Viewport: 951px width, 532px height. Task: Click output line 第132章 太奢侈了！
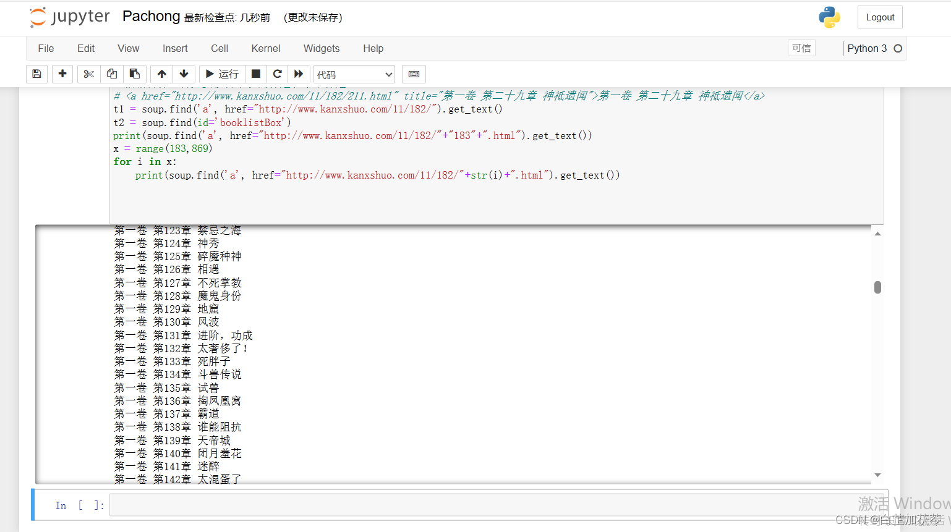tap(182, 348)
